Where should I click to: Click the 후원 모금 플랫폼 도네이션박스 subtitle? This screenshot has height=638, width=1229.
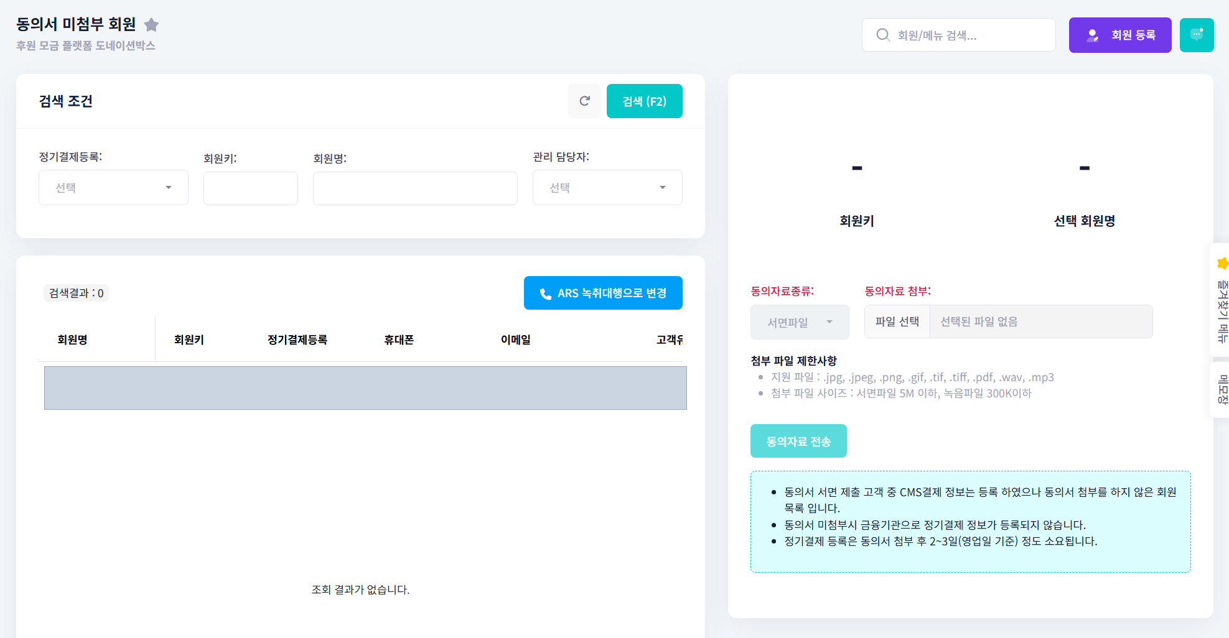click(86, 45)
